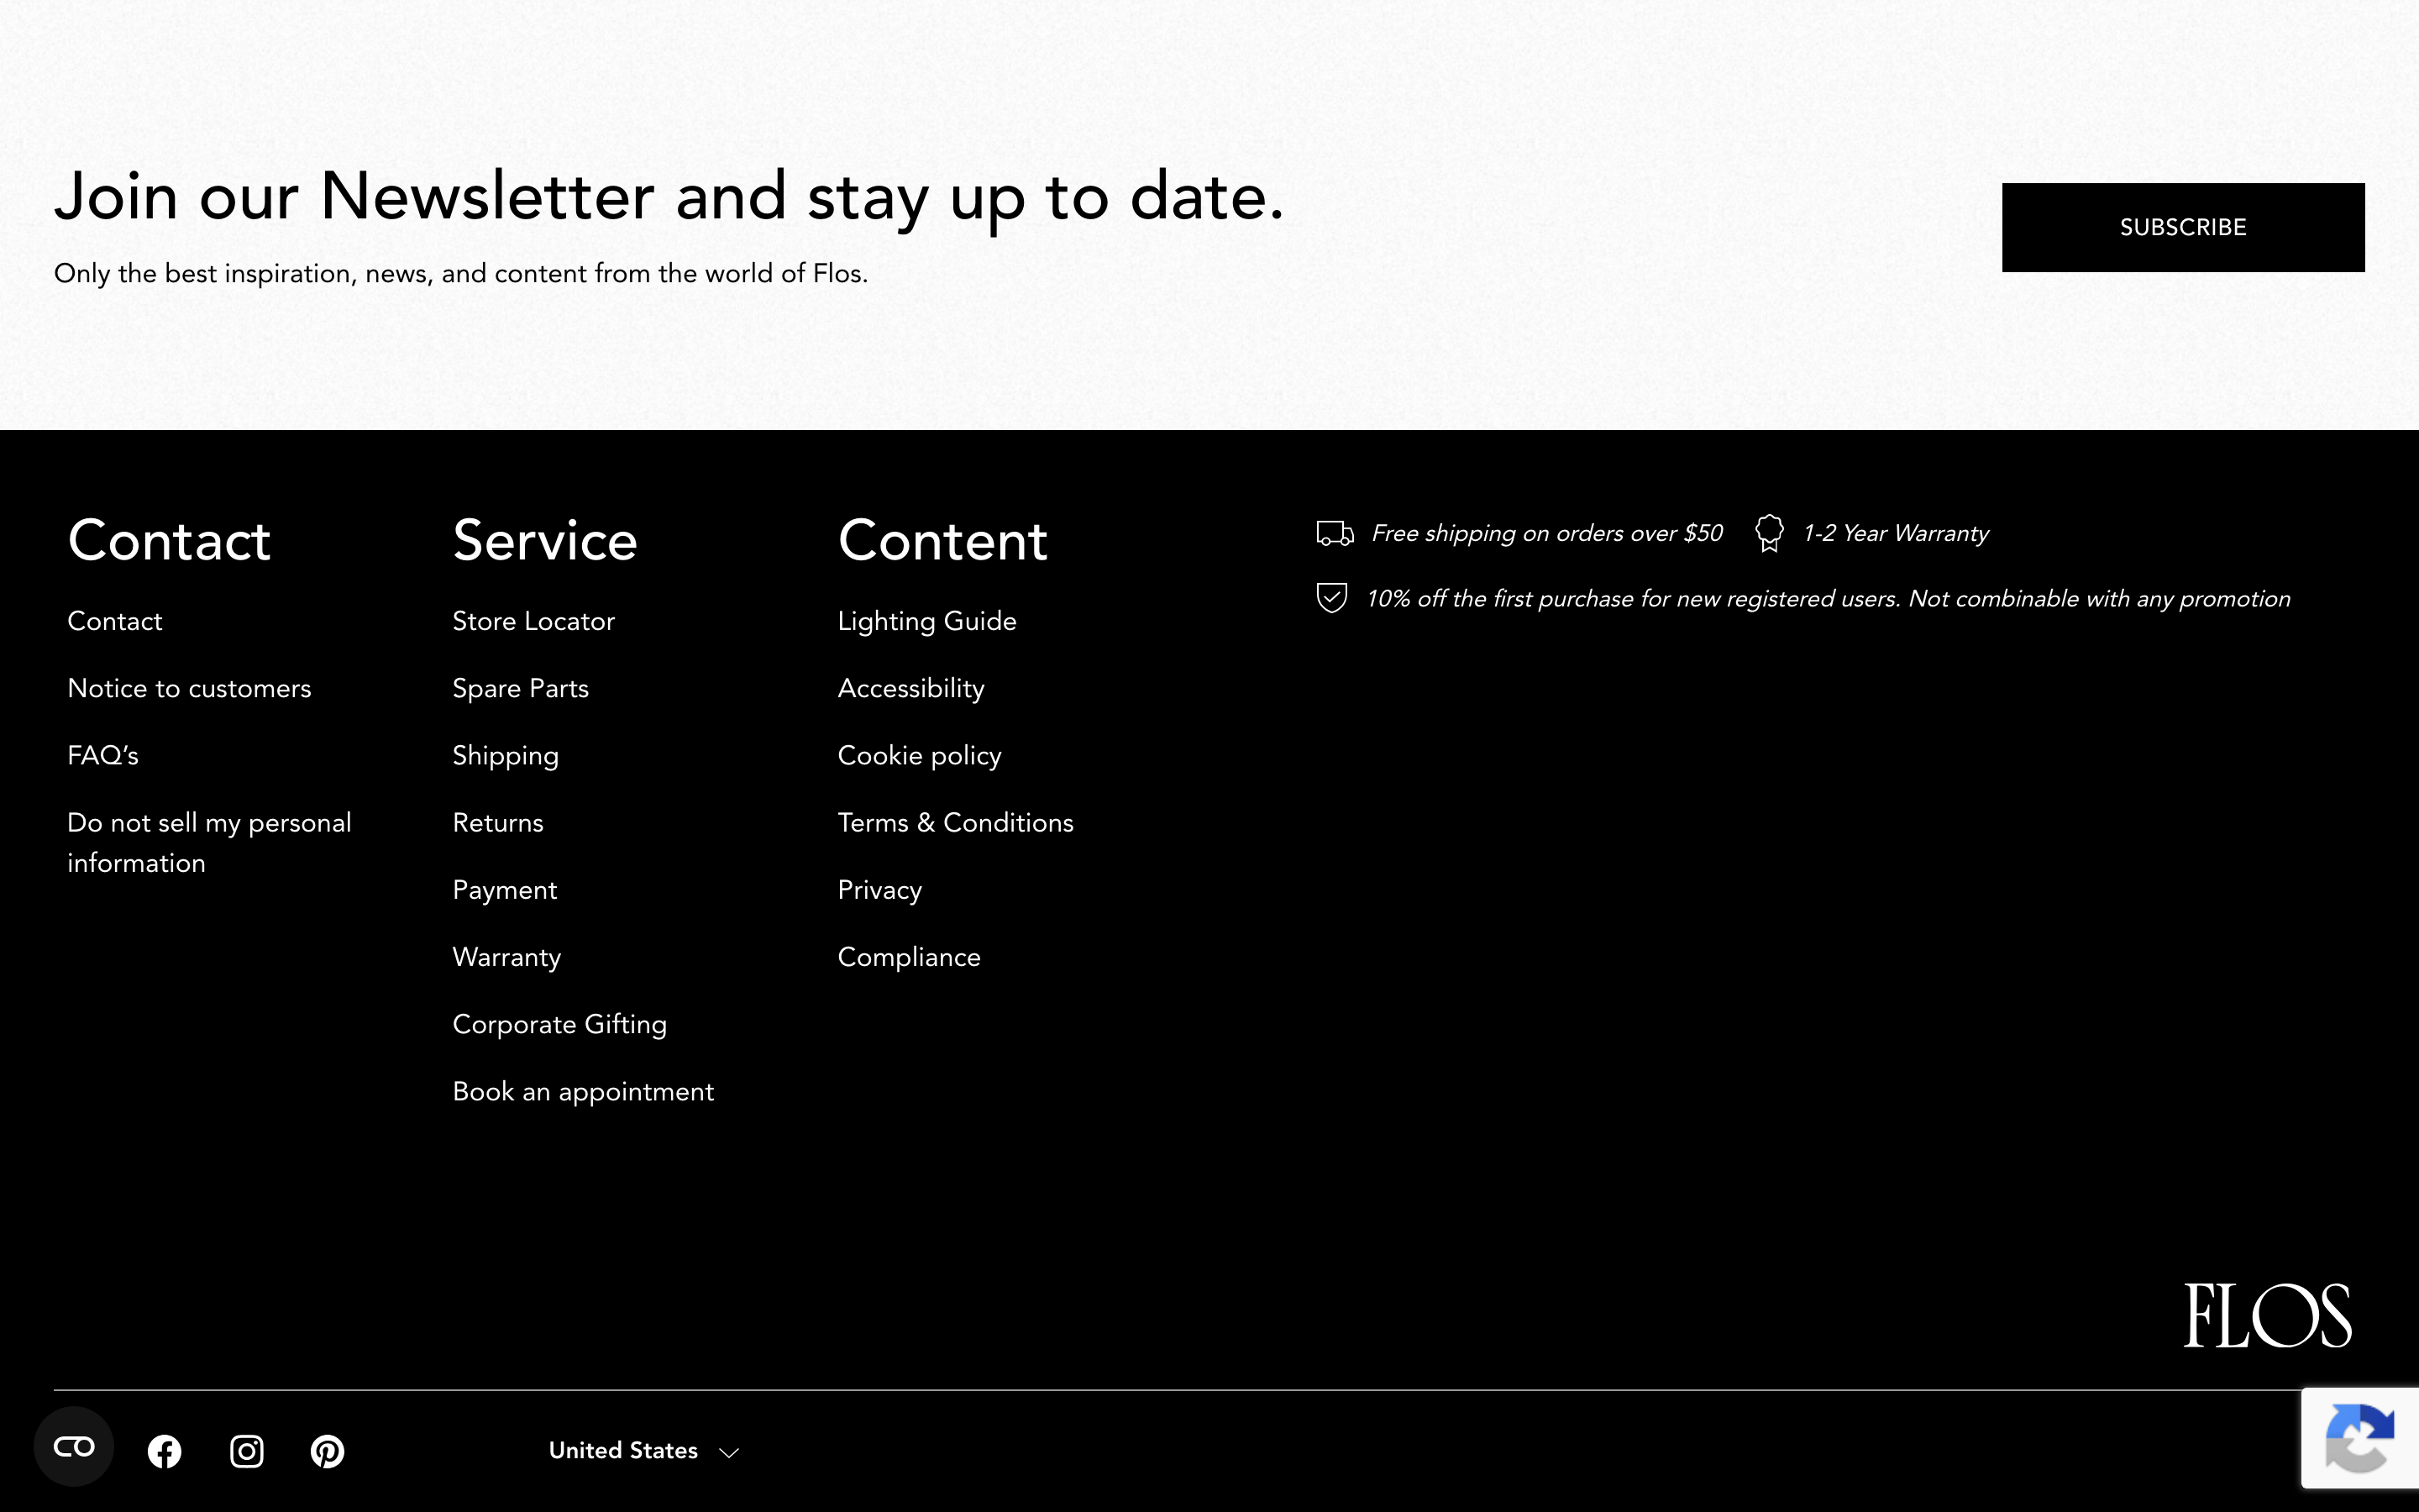The height and width of the screenshot is (1512, 2419).
Task: Click the FLOS logo in footer
Action: click(x=2267, y=1316)
